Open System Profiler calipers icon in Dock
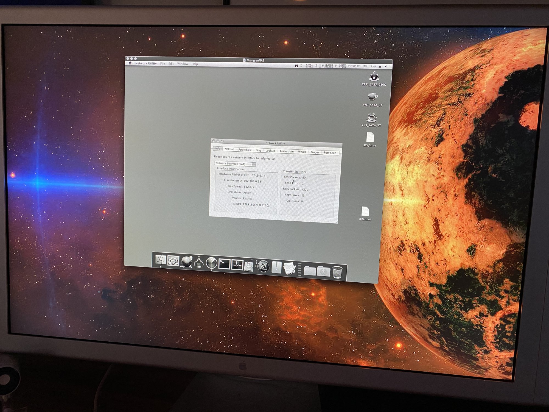The width and height of the screenshot is (549, 412). point(199,262)
